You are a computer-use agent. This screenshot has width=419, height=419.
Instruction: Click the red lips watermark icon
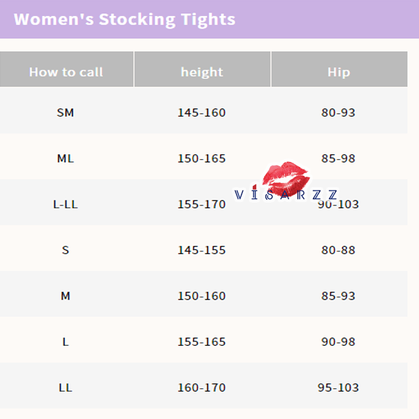click(x=286, y=177)
